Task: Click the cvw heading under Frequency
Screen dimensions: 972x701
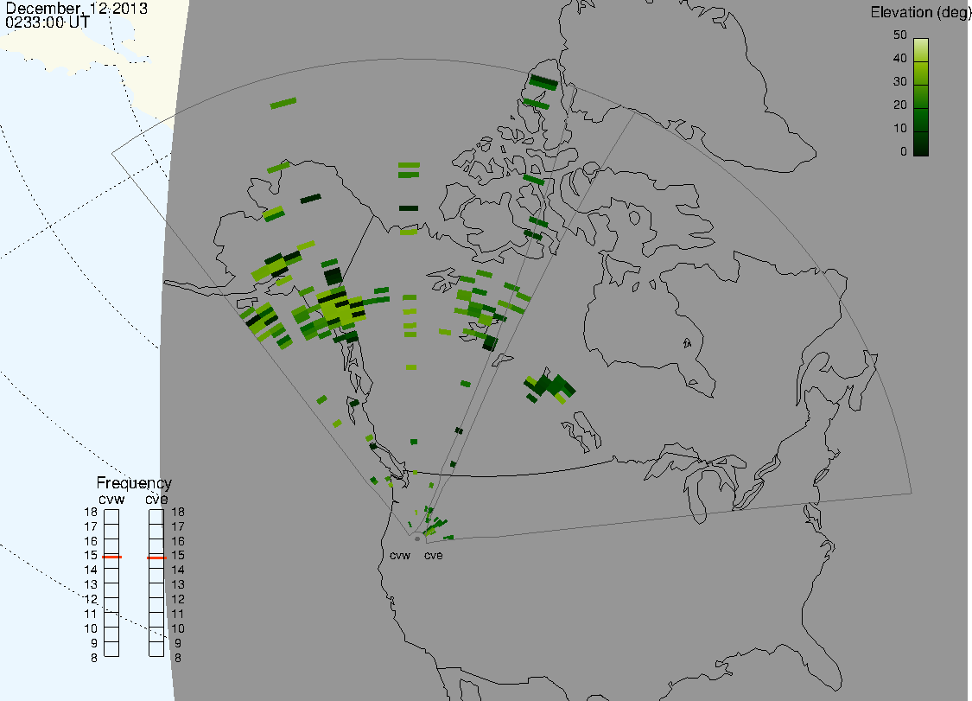Action: 111,500
